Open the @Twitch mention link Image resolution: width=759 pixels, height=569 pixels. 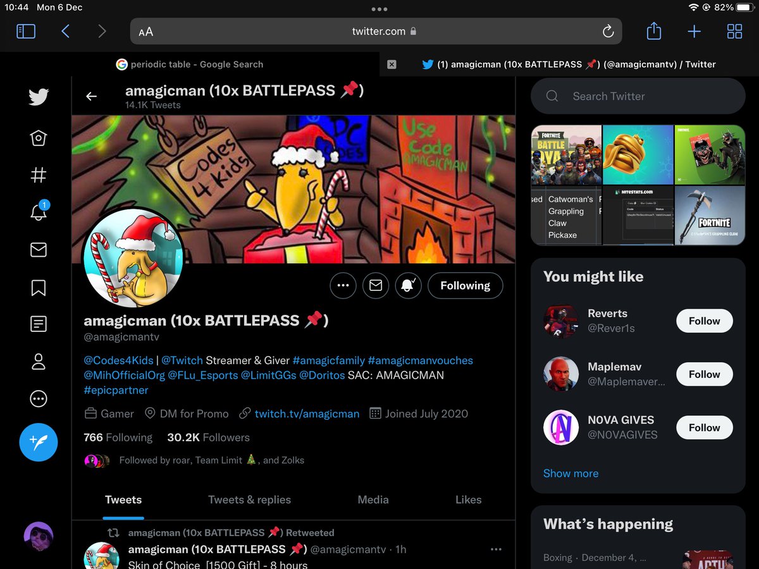pyautogui.click(x=182, y=360)
